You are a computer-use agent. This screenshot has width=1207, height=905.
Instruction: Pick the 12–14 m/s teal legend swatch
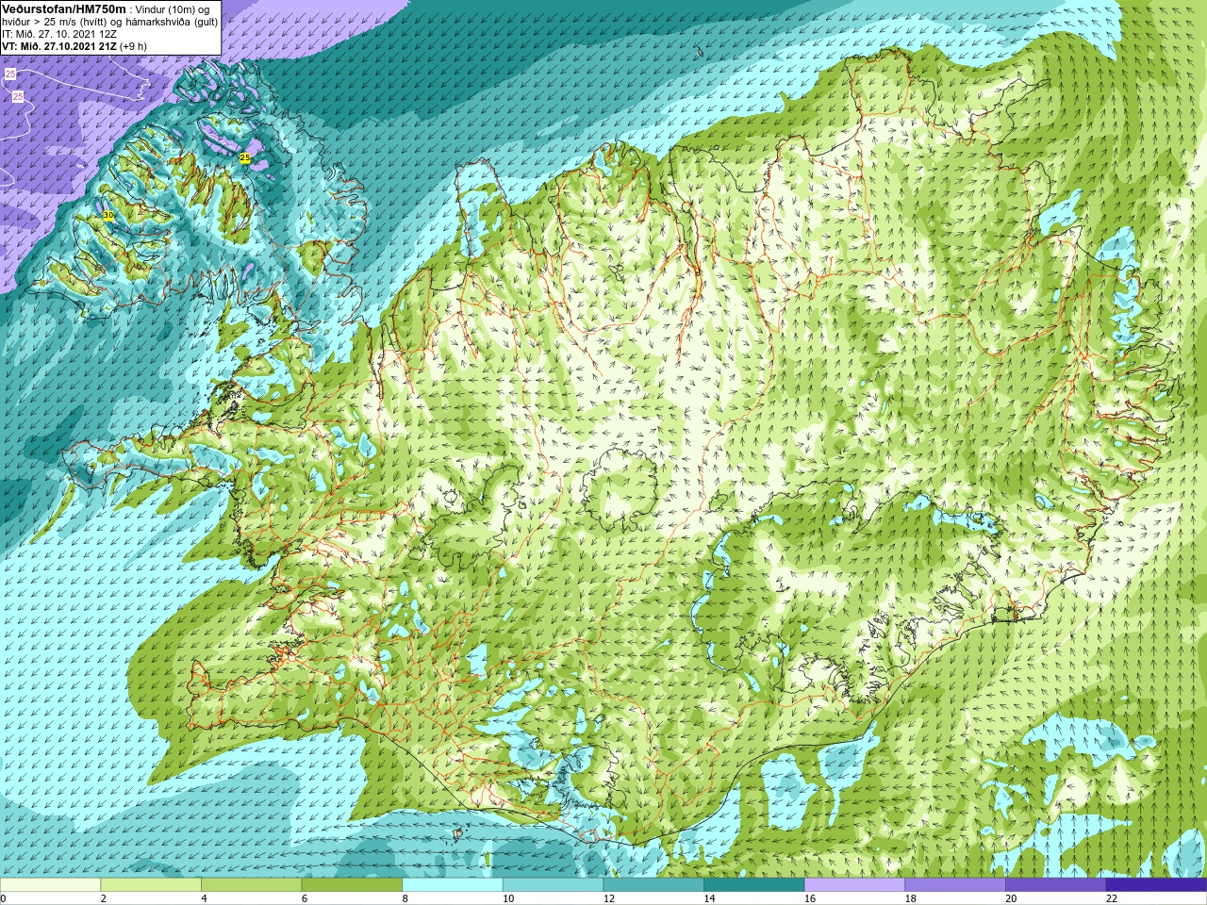[x=653, y=885]
